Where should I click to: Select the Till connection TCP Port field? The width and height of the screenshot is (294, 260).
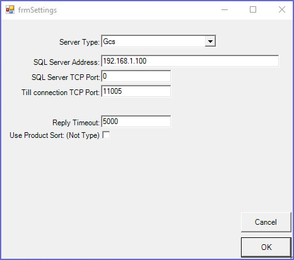click(136, 91)
